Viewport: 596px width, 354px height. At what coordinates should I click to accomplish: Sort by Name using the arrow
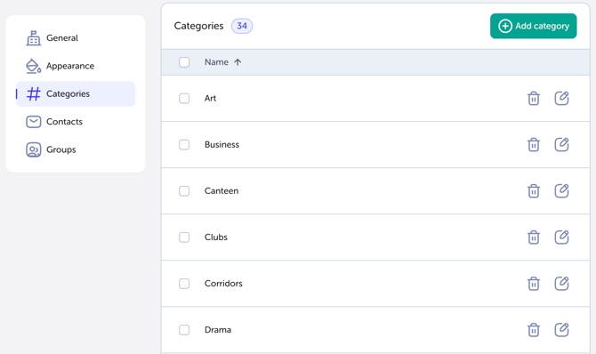(238, 62)
